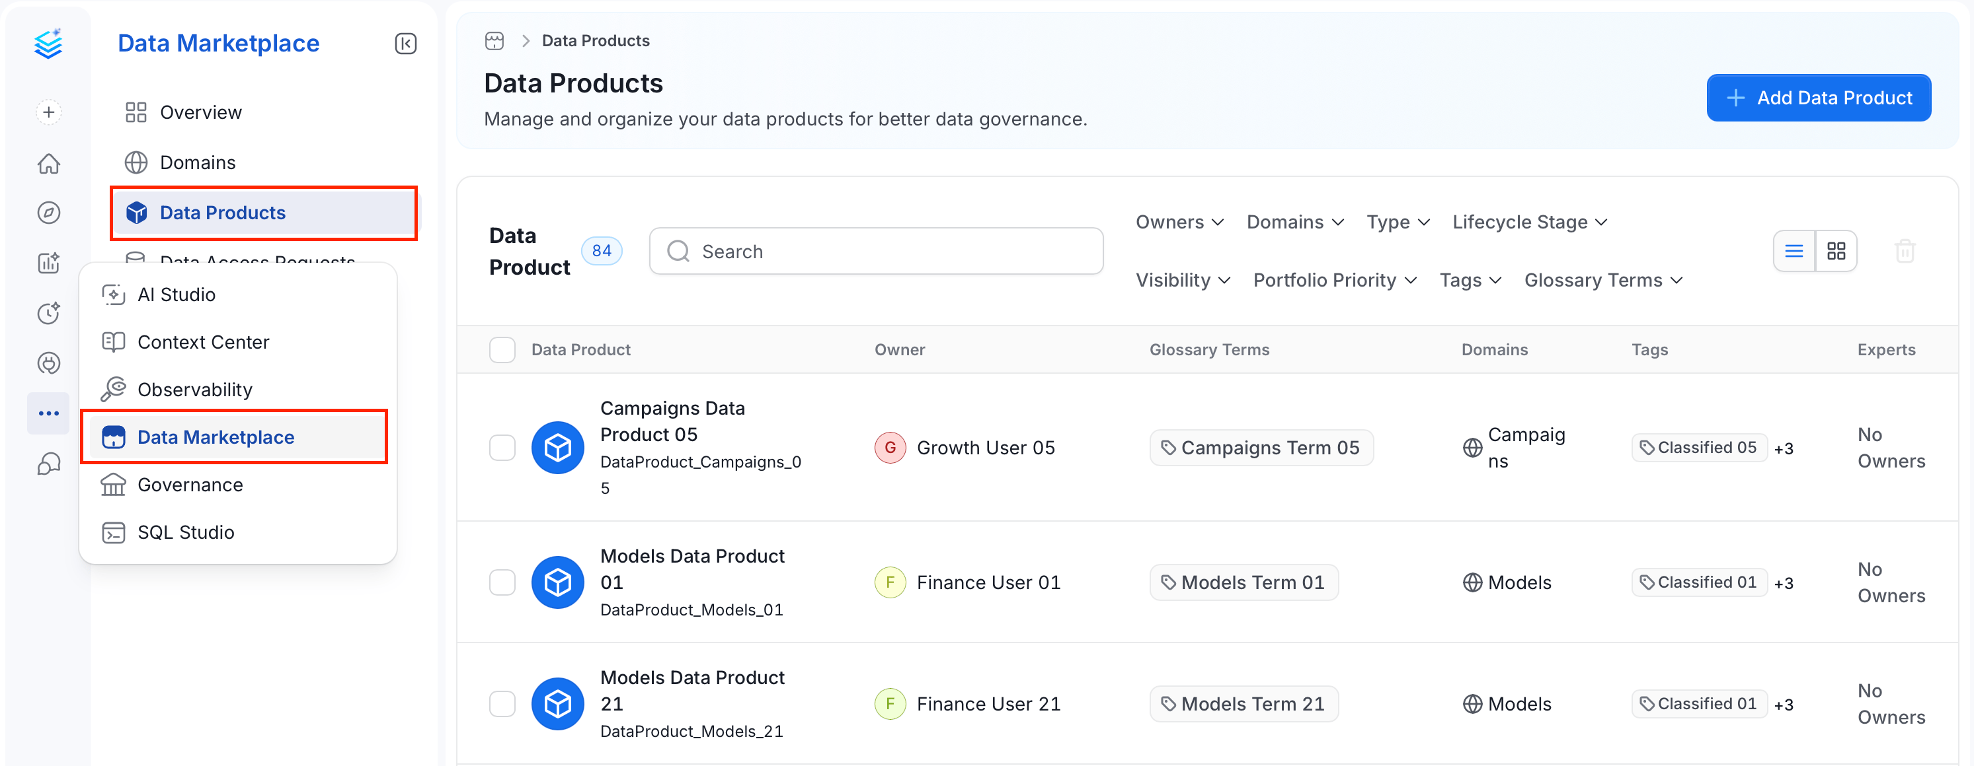Viewport: 1974px width, 766px height.
Task: Show the +3 more tags for Campaigns row
Action: 1783,448
